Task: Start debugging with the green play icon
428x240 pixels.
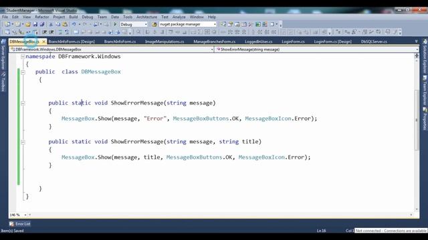Action: (x=115, y=24)
